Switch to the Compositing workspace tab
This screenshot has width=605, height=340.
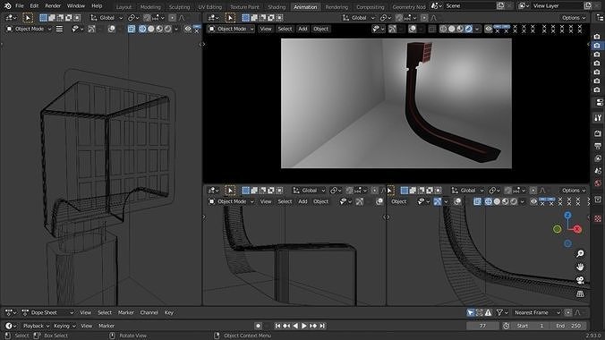point(370,7)
